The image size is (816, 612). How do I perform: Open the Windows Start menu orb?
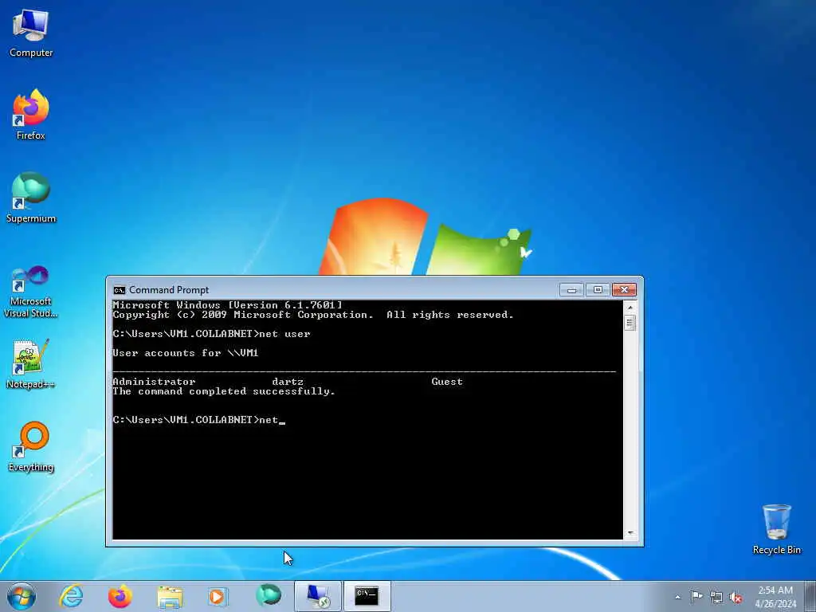tap(22, 596)
